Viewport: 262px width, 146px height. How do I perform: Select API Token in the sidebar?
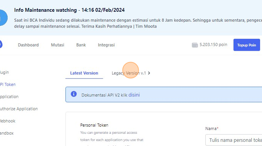click(8, 85)
